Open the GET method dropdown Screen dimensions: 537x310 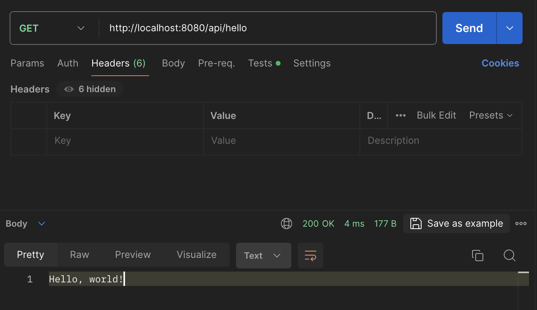click(52, 28)
